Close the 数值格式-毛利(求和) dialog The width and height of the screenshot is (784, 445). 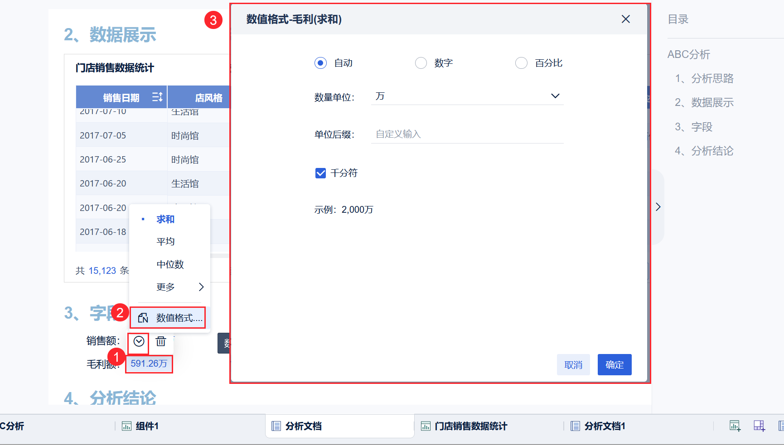(x=626, y=19)
